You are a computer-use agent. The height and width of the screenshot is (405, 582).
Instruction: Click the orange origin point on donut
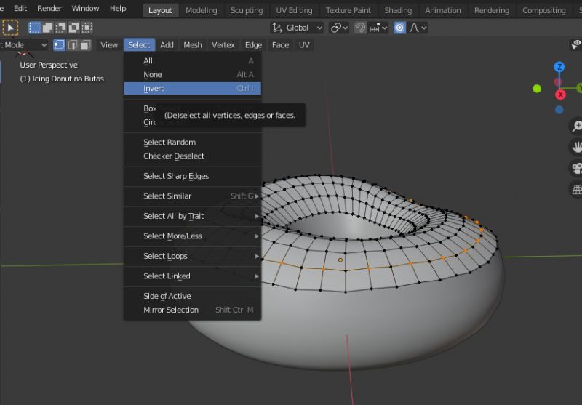click(x=340, y=260)
